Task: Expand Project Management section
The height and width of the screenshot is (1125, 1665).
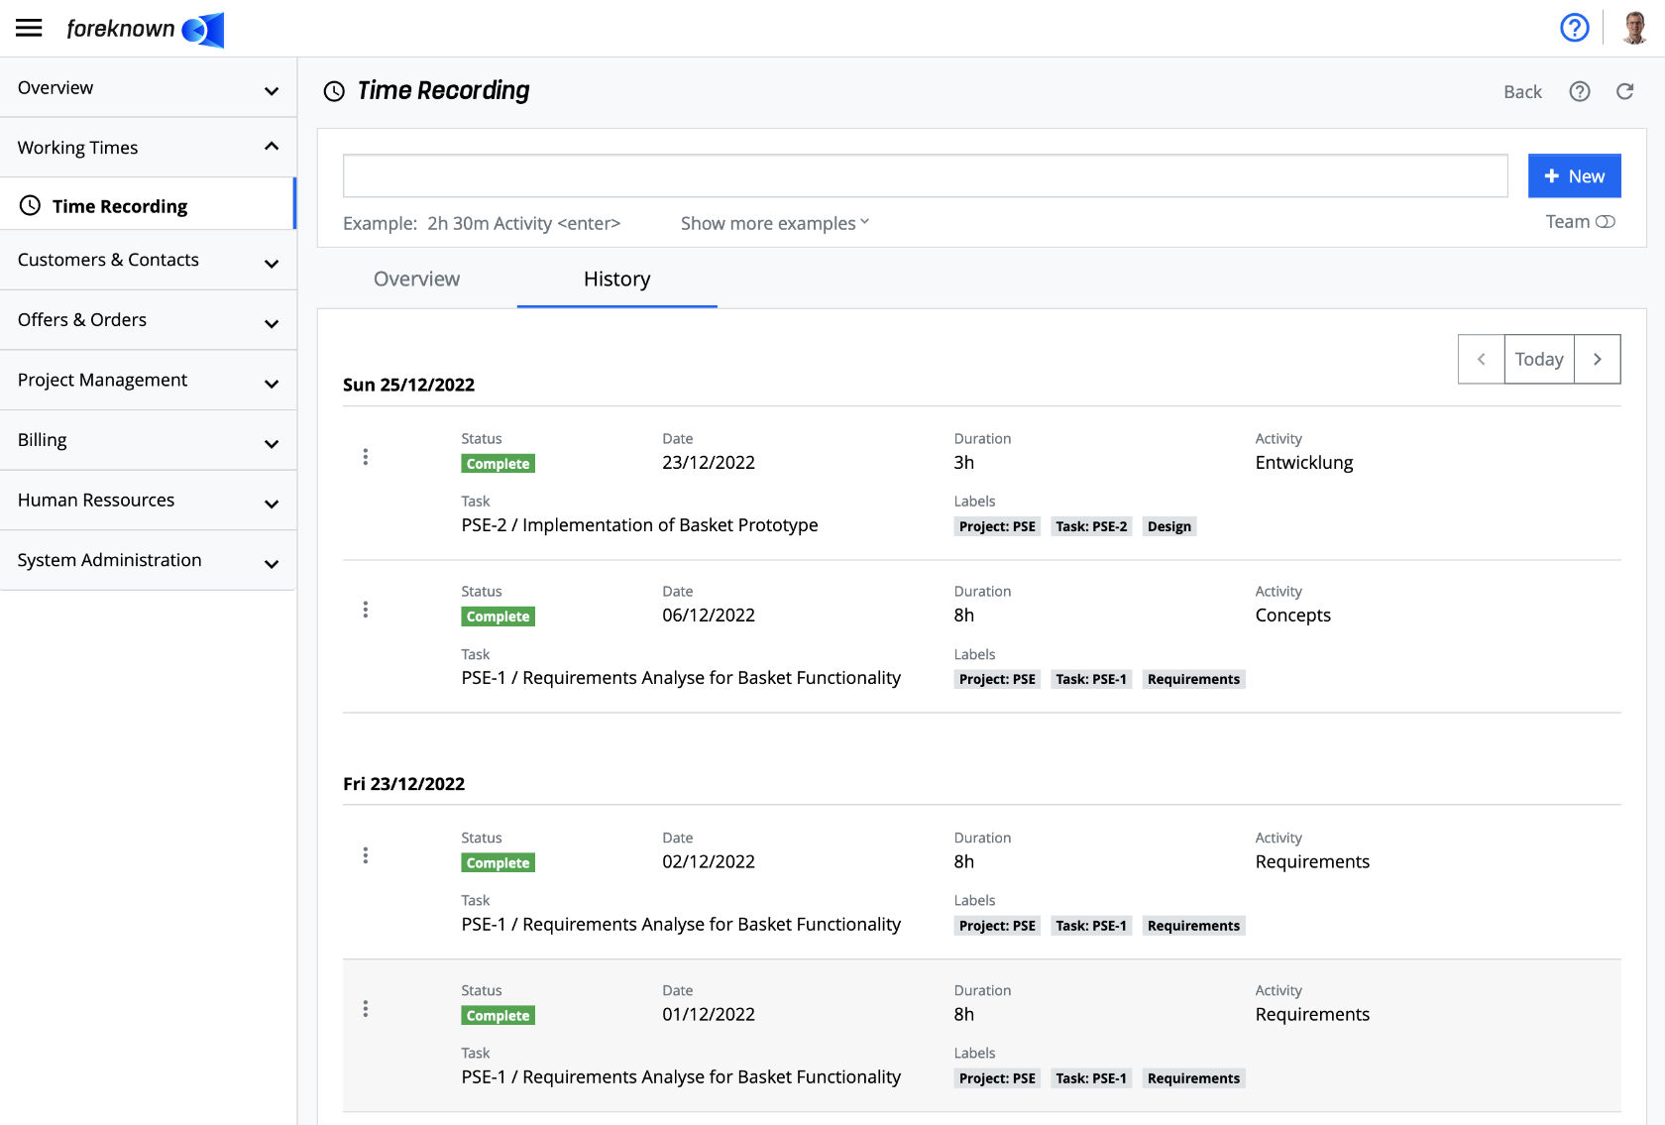Action: click(149, 380)
